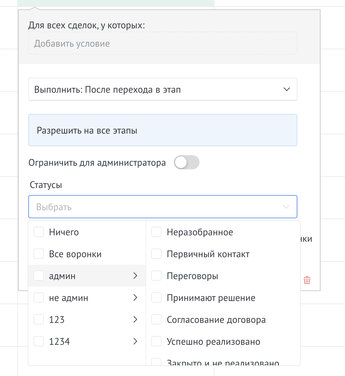Click the "Разрешить на все этапы" button
This screenshot has height=376, width=345.
[163, 130]
